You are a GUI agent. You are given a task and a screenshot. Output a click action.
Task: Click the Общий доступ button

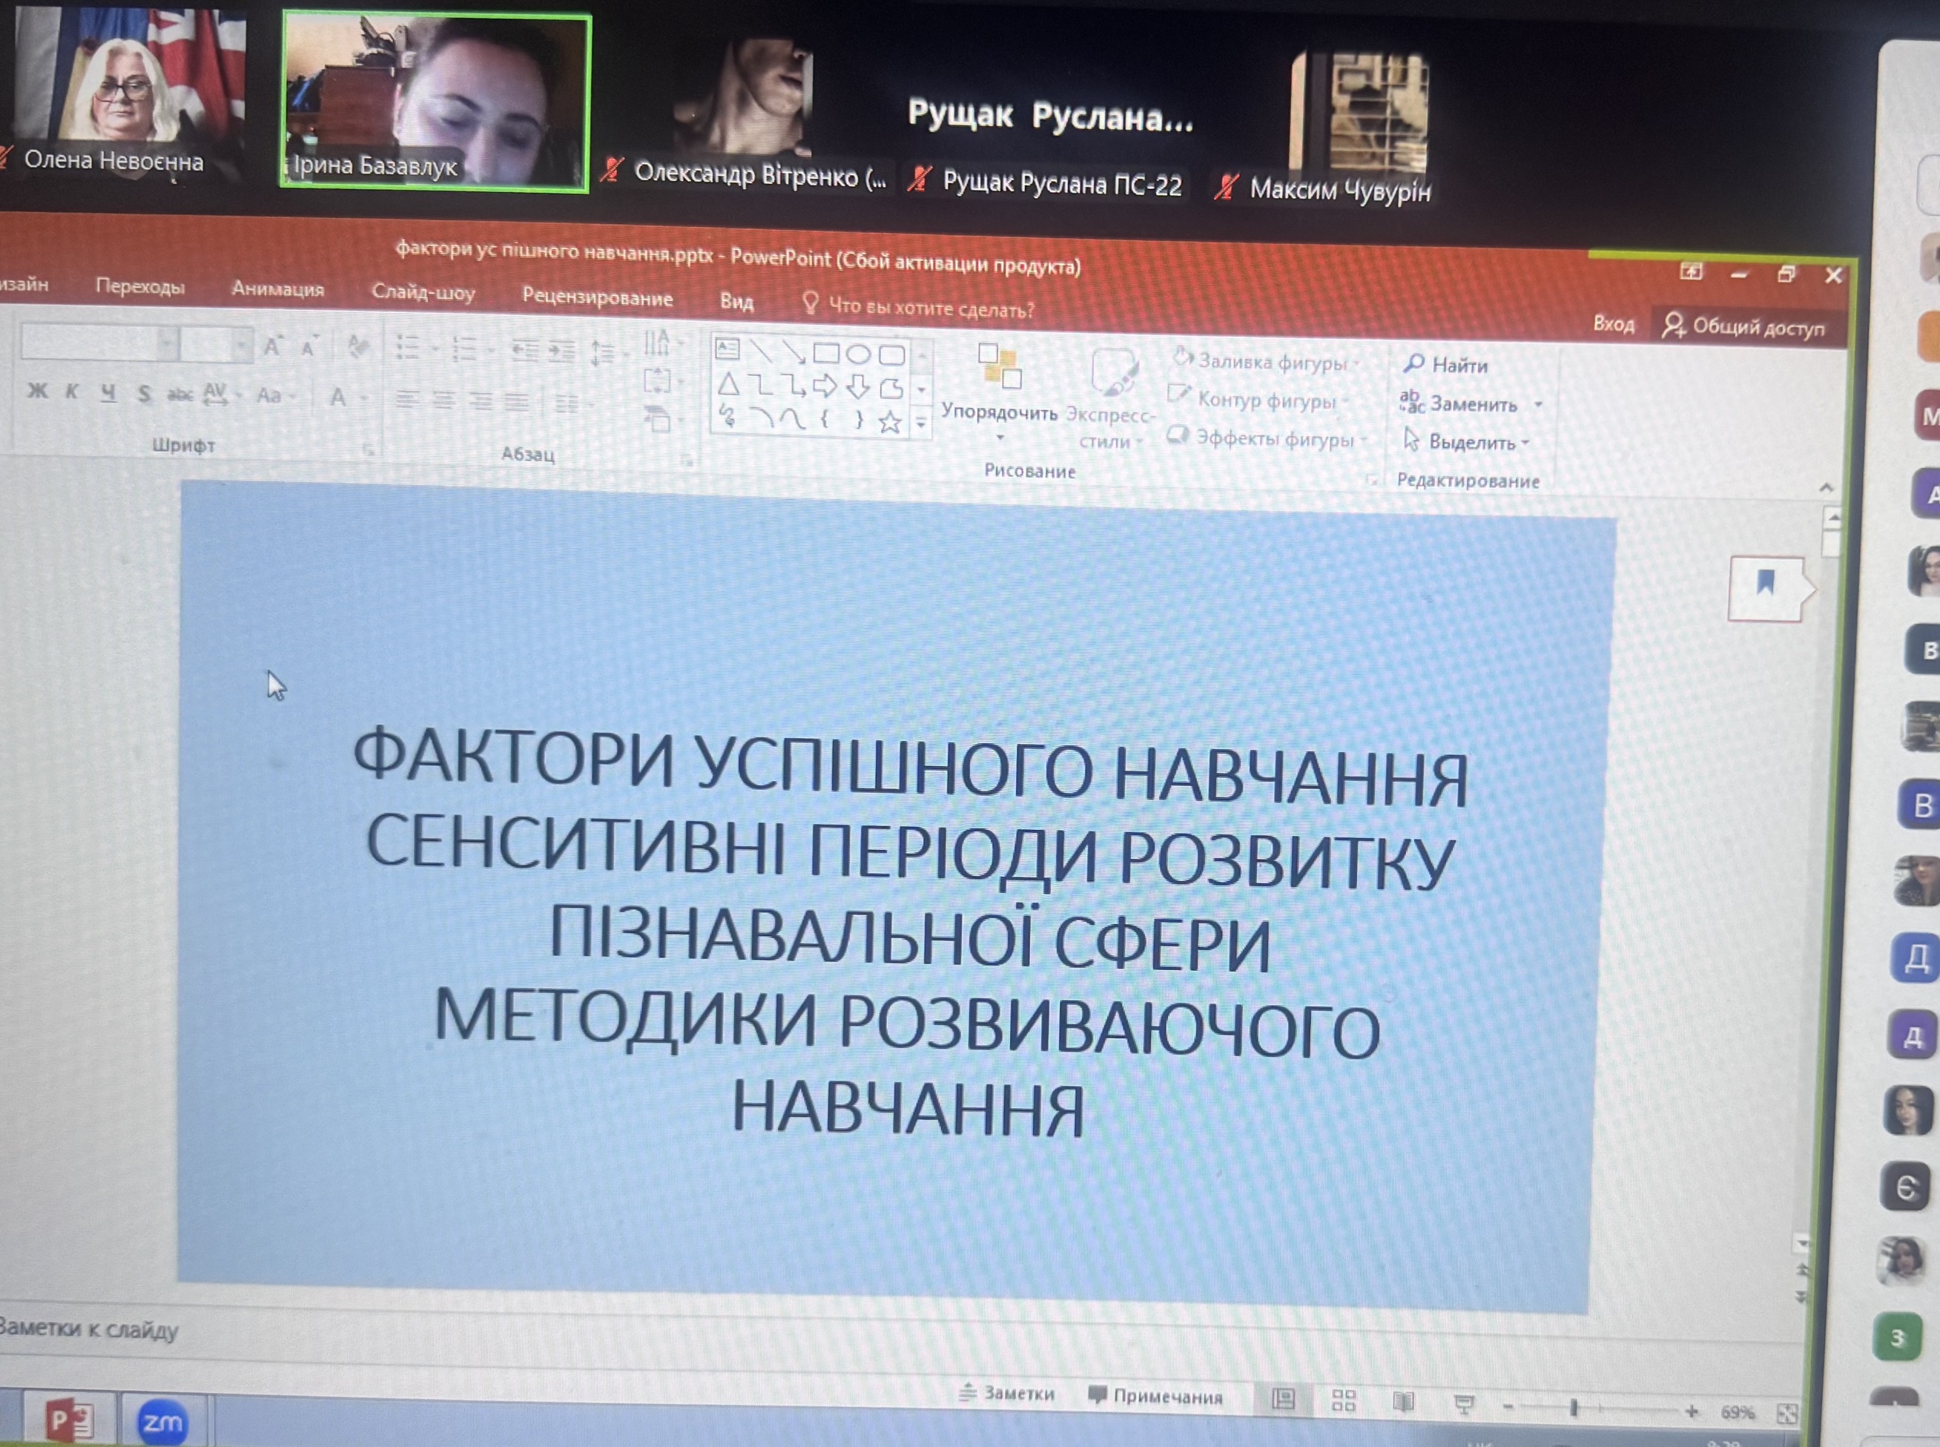point(1745,327)
